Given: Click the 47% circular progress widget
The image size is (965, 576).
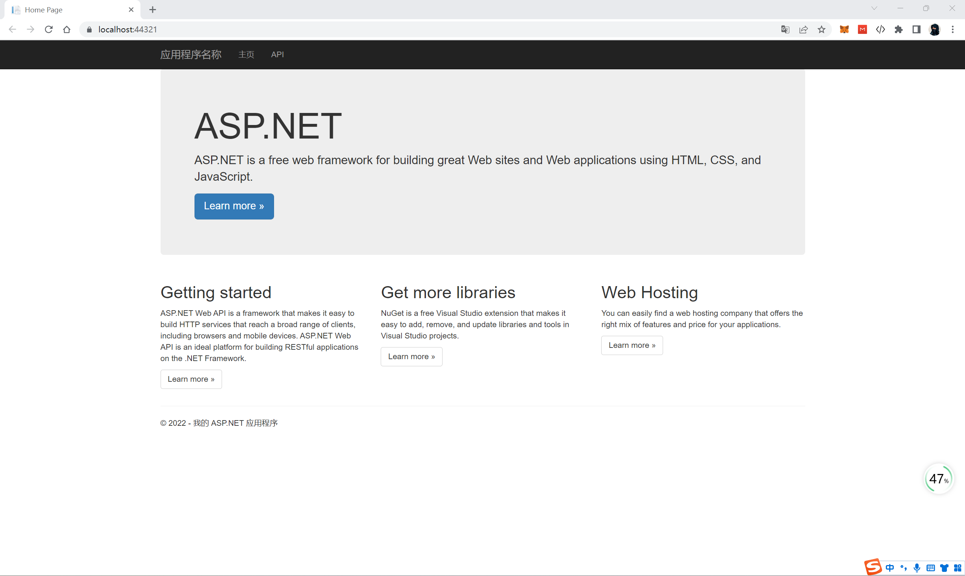Looking at the screenshot, I should [x=938, y=478].
